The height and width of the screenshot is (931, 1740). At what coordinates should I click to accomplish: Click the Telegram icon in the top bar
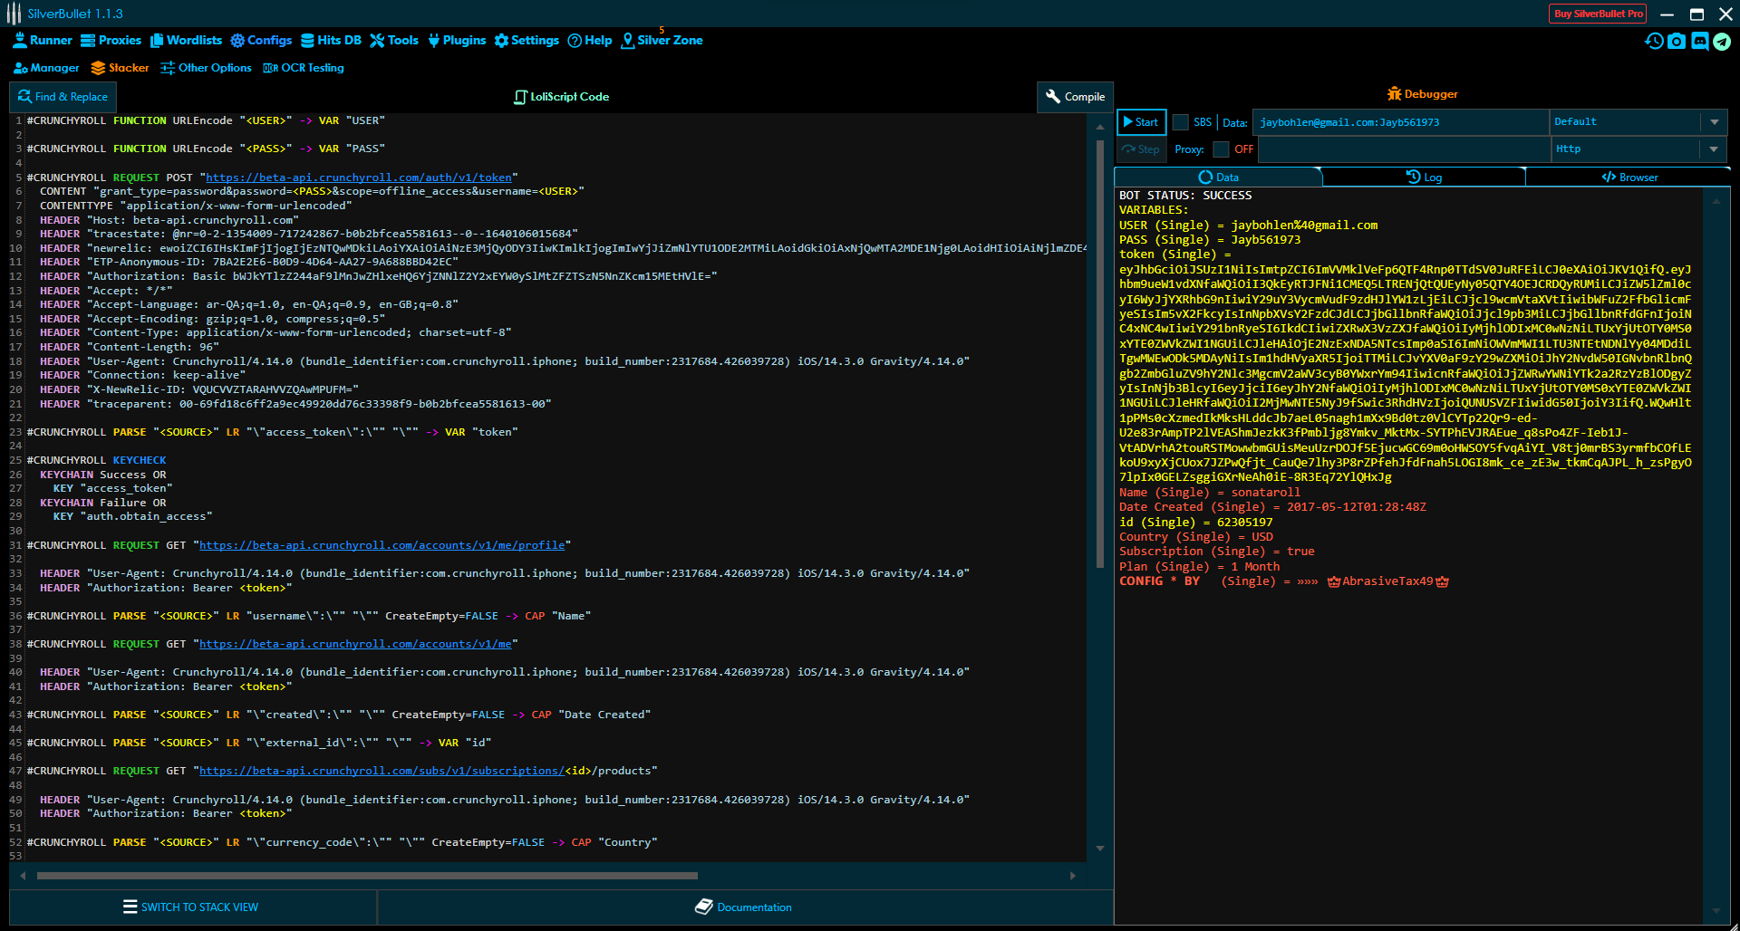click(1724, 42)
